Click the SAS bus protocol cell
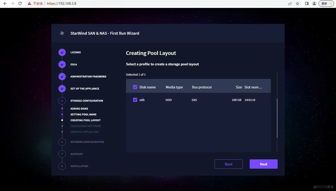 (x=194, y=100)
